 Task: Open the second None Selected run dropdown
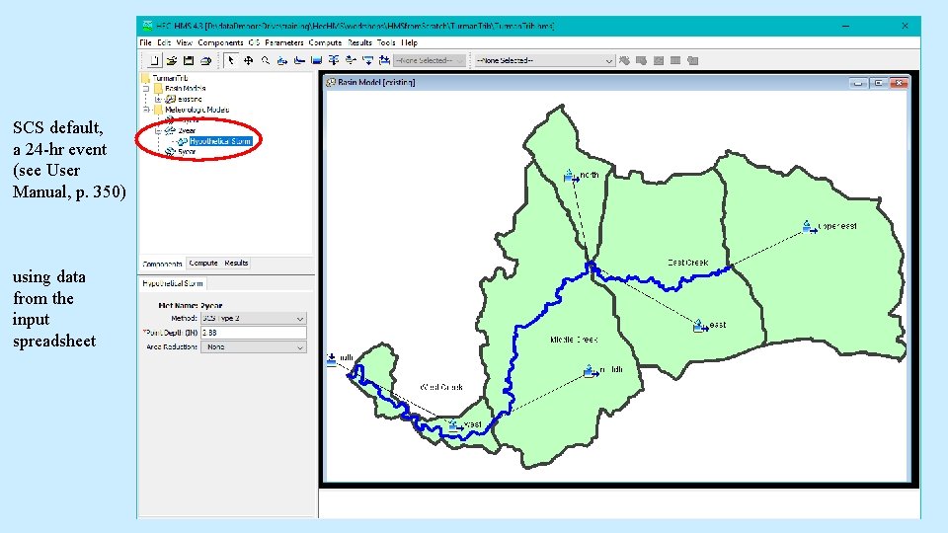pos(545,60)
